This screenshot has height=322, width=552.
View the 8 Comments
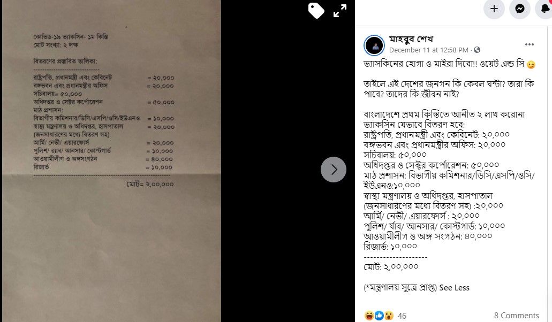516,316
